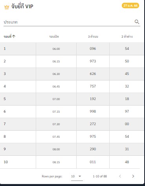Click the crown icon beside จับยี่กี VIP

(x=7, y=7)
